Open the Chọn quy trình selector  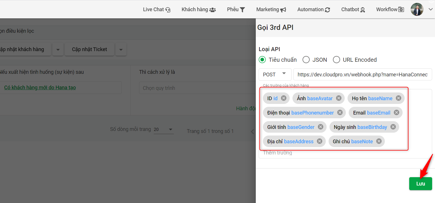click(197, 88)
